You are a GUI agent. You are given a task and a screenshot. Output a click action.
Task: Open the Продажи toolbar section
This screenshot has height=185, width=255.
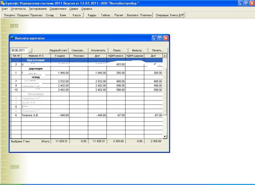point(23,15)
